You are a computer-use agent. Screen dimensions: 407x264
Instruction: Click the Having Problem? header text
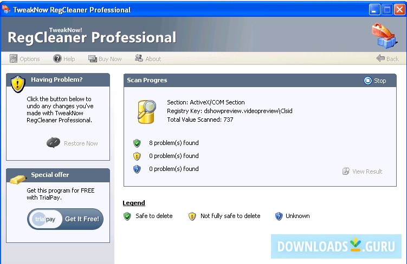57,80
